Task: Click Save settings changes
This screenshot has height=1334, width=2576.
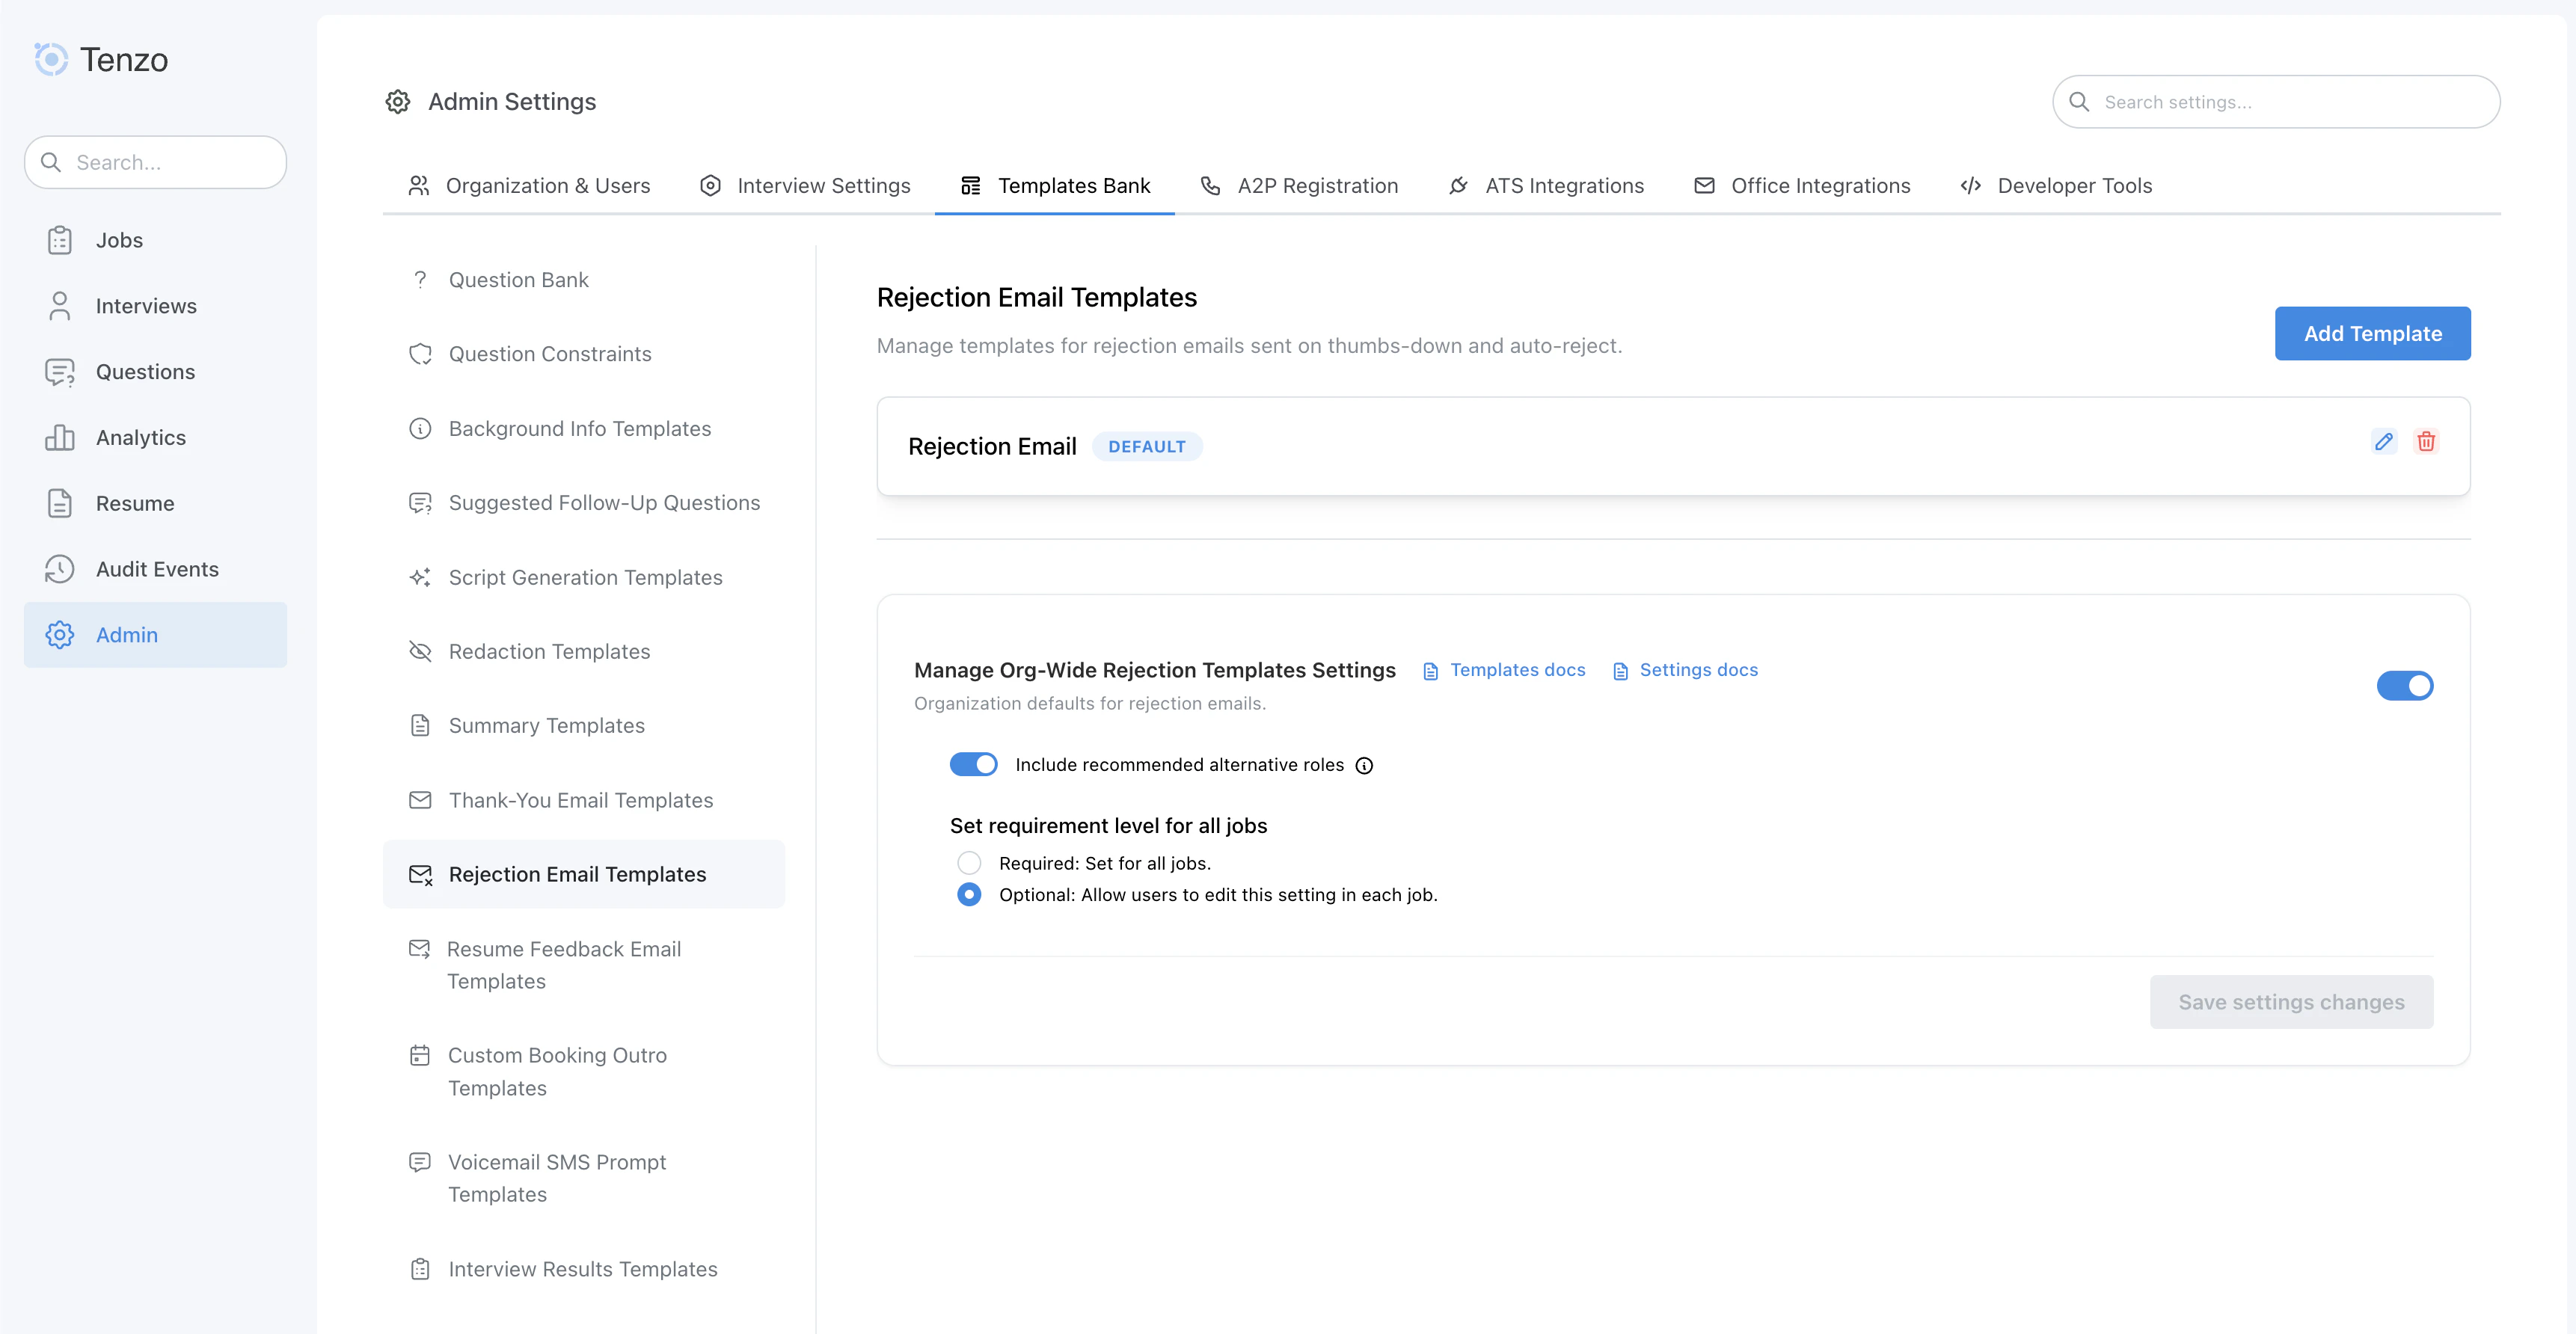Action: (x=2292, y=1002)
